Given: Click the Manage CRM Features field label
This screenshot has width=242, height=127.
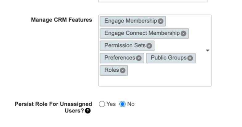Looking at the screenshot, I should [x=61, y=20].
